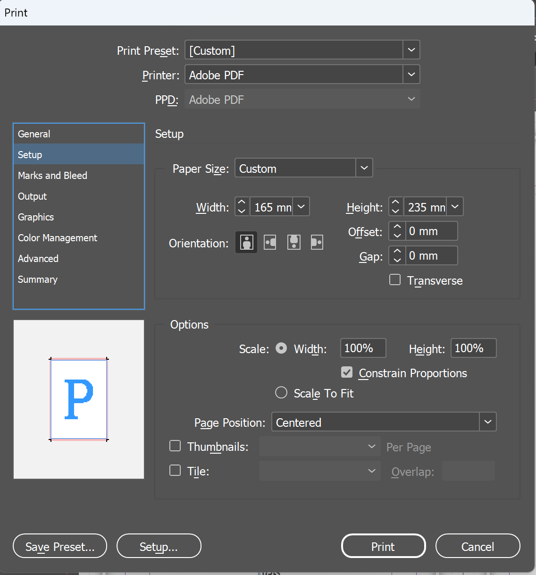Image resolution: width=536 pixels, height=575 pixels.
Task: Choose the Reverse Landscape orientation icon
Action: [x=317, y=243]
